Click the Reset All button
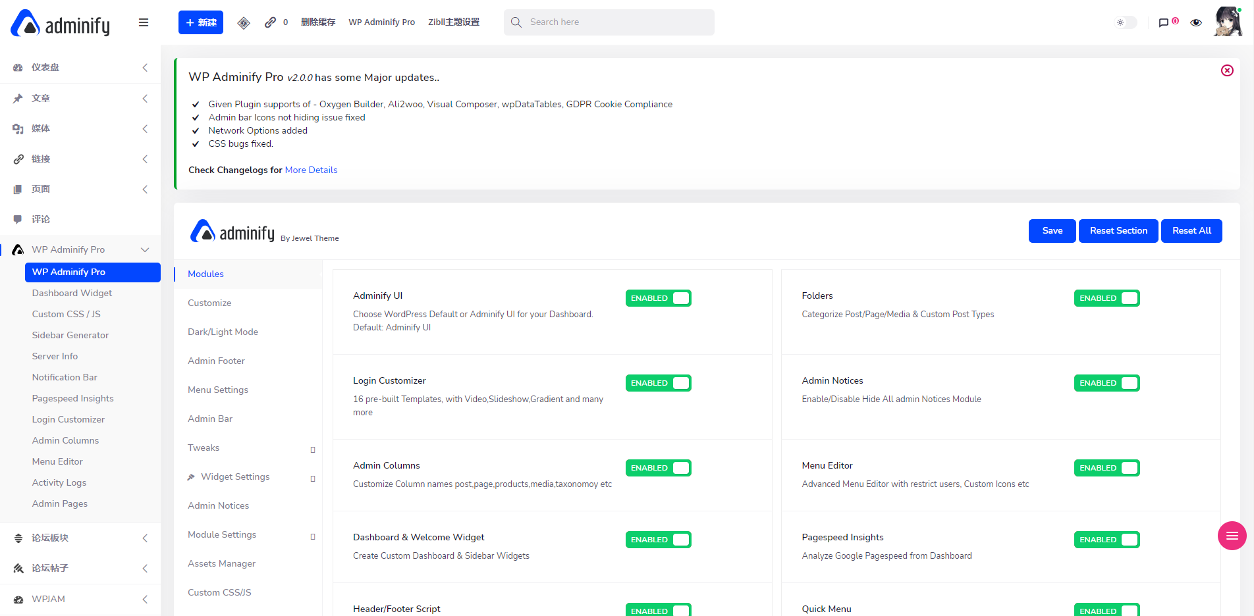The image size is (1254, 616). point(1191,231)
